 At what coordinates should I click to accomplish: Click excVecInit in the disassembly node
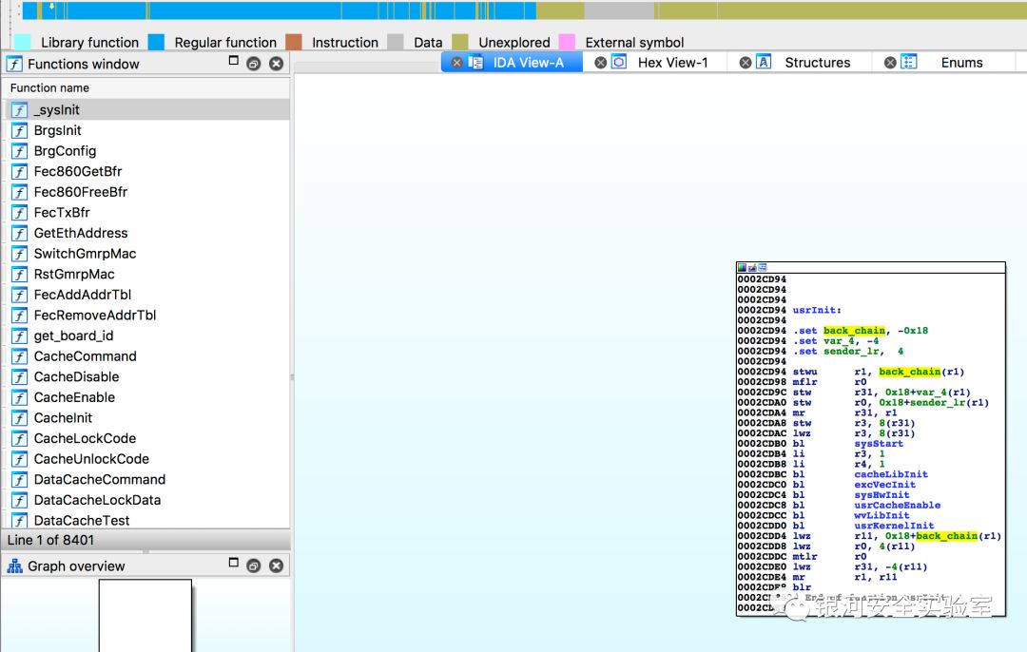[x=885, y=485]
